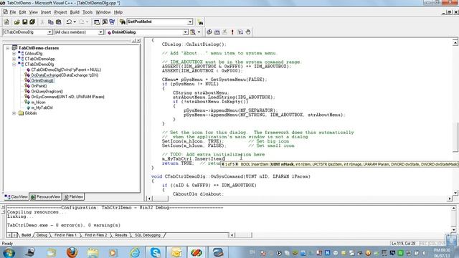Open the Edit menu
Screen dimensions: 459x258
(x=22, y=12)
